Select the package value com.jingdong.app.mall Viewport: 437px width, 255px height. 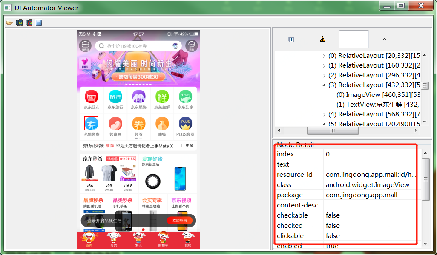[362, 195]
